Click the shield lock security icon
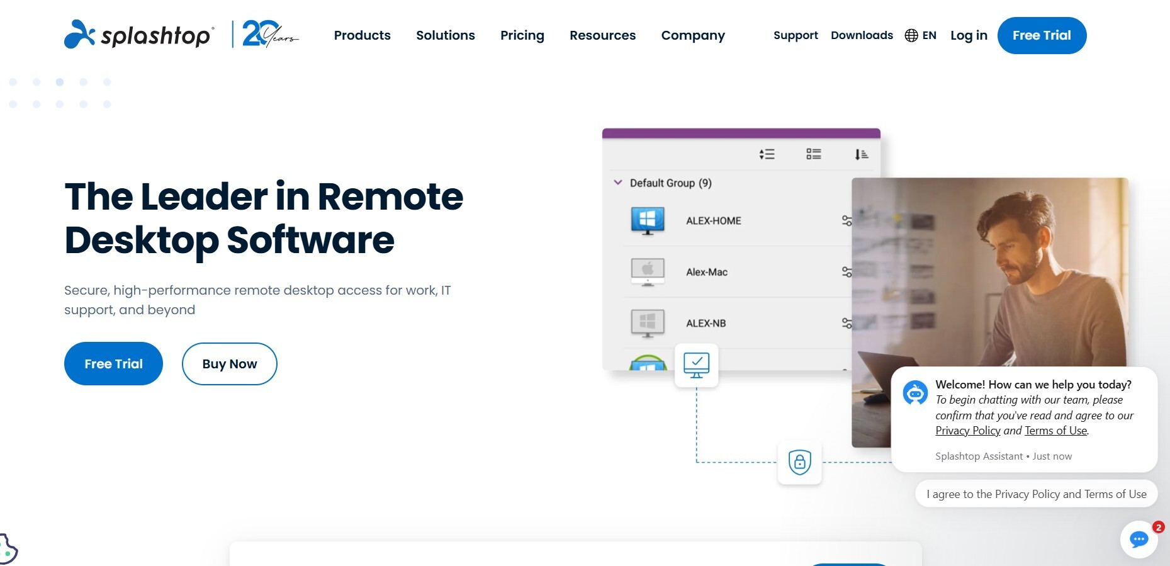This screenshot has width=1170, height=566. [800, 462]
